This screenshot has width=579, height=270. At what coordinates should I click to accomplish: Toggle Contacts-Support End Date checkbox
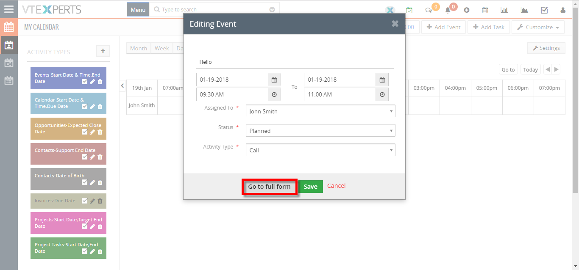(x=85, y=157)
